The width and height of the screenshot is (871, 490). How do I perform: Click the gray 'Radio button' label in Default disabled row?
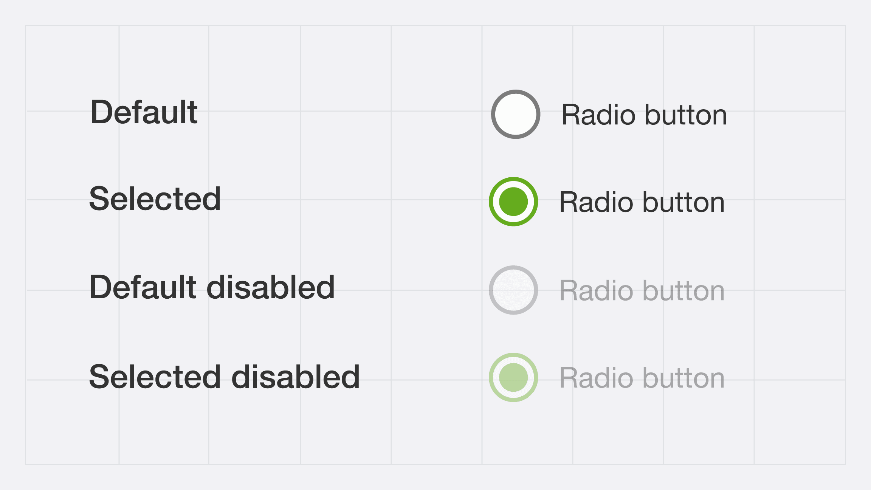pos(642,290)
